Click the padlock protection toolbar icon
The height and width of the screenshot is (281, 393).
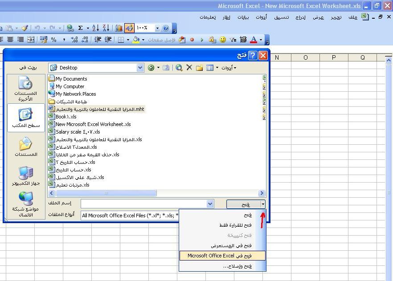212,40
